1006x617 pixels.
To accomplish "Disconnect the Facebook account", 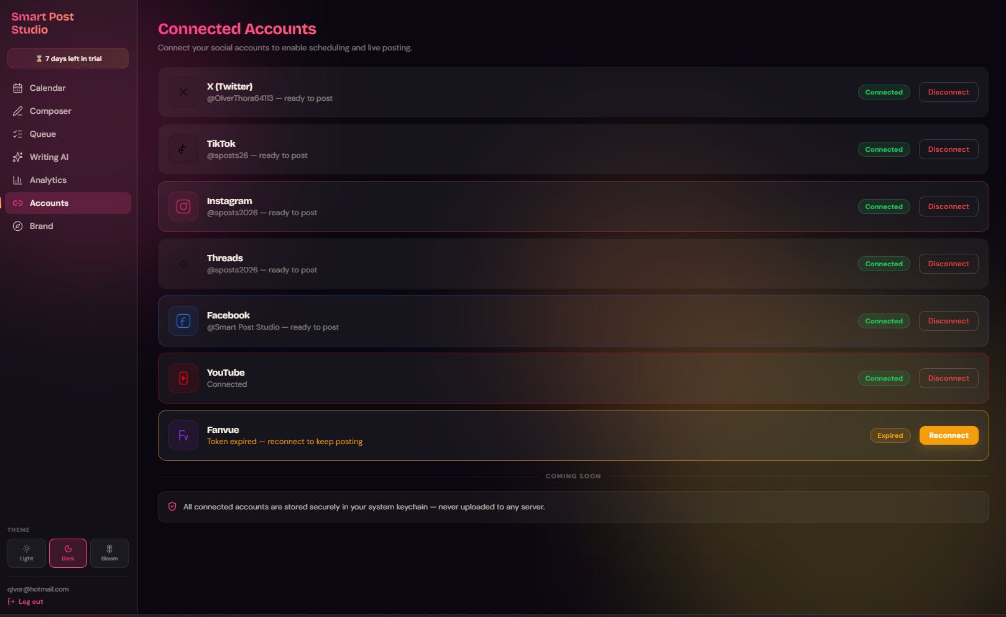I will click(948, 321).
